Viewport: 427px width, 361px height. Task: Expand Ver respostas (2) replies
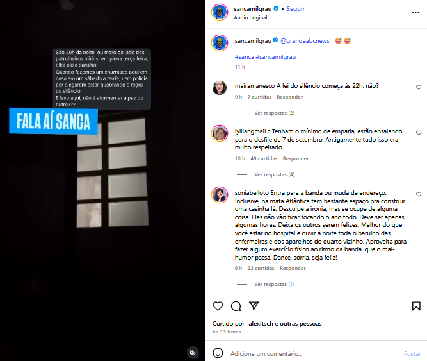pos(274,113)
